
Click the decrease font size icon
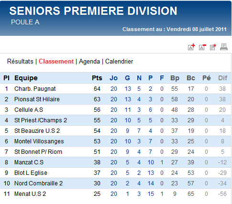[202, 47]
